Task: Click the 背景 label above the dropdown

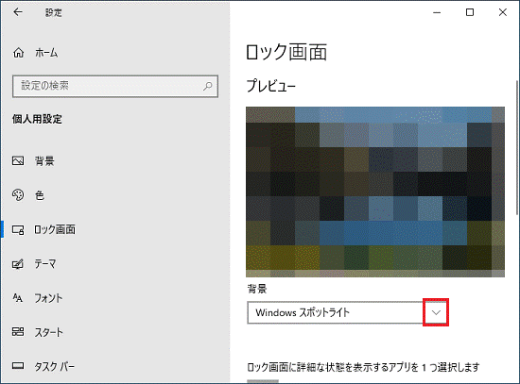Action: 257,289
